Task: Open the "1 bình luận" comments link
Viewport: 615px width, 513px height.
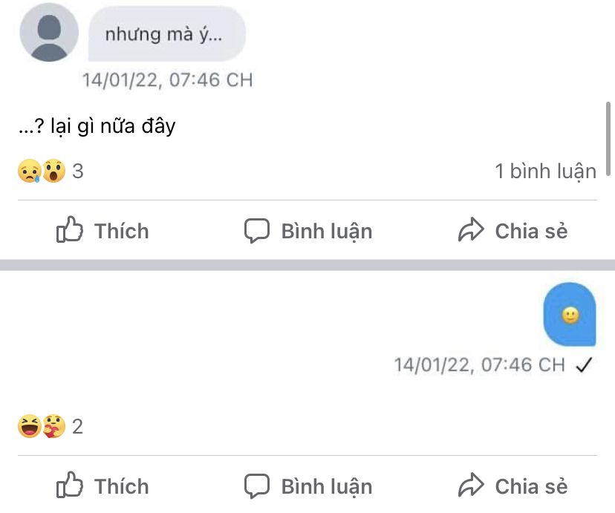Action: [x=545, y=171]
